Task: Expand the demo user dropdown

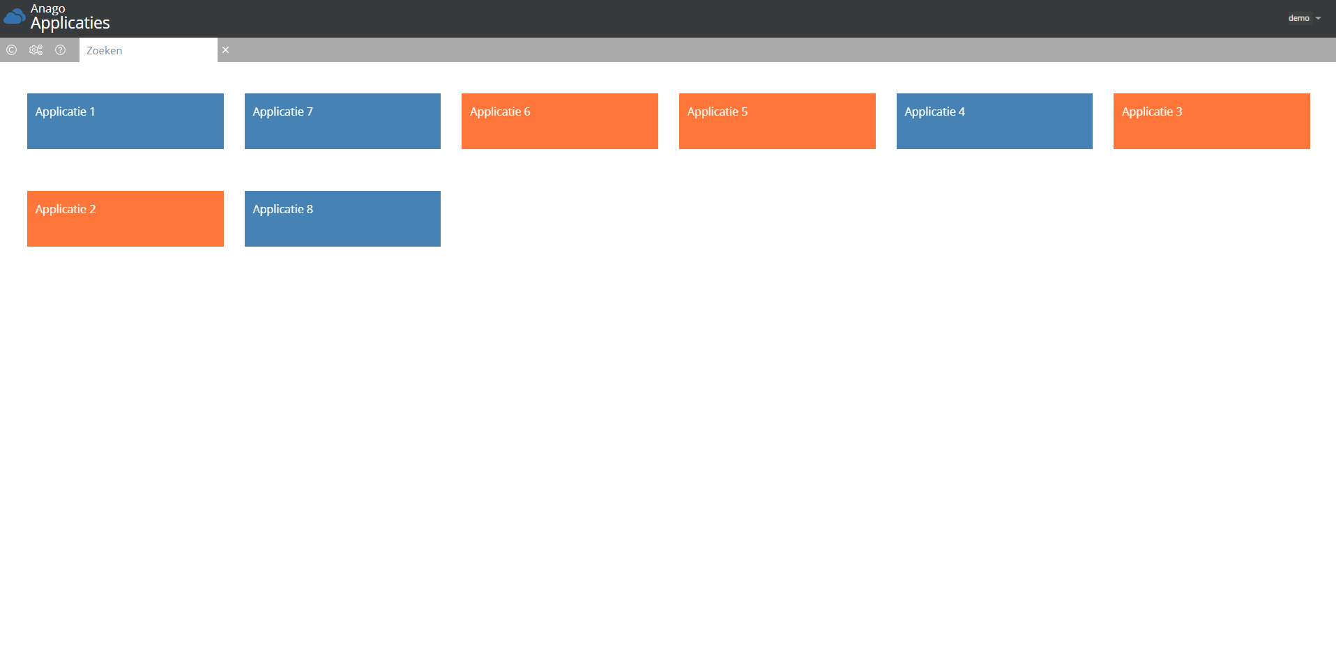Action: coord(1304,18)
